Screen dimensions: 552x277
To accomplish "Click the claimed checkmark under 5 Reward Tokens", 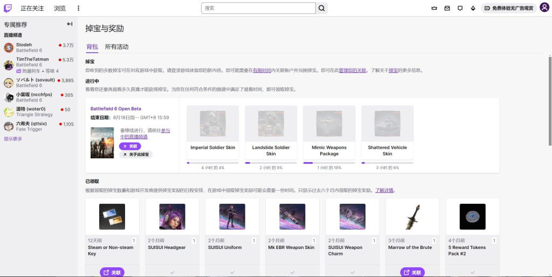I will [x=472, y=272].
